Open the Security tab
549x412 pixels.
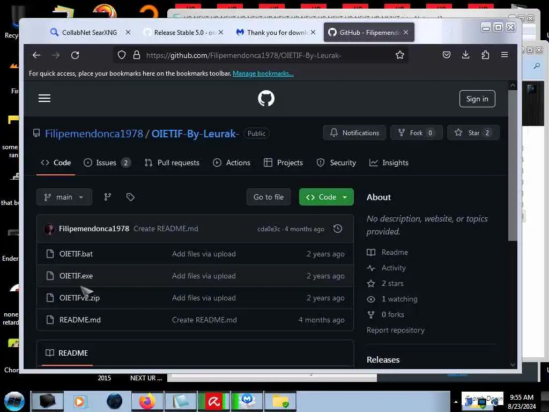point(336,163)
